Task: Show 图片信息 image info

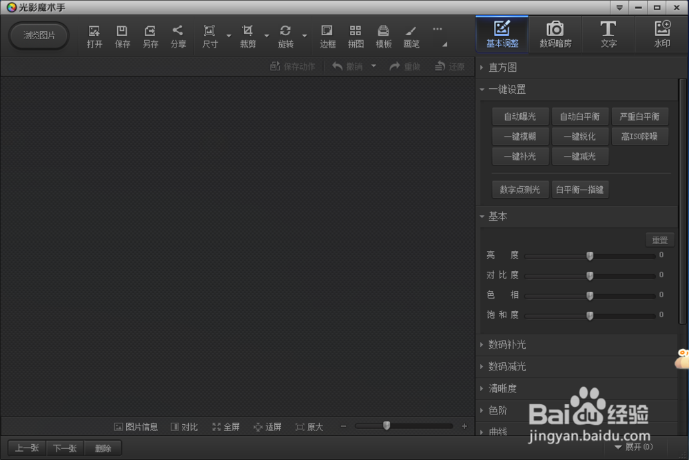Action: point(136,427)
